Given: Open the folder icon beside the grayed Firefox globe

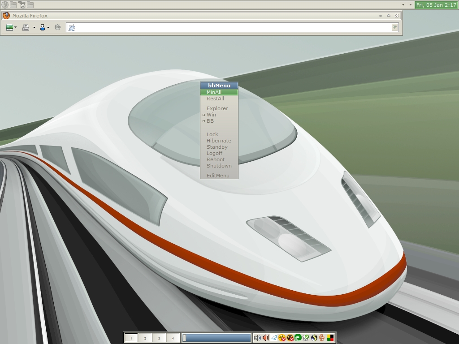Looking at the screenshot, I should coord(13,4).
